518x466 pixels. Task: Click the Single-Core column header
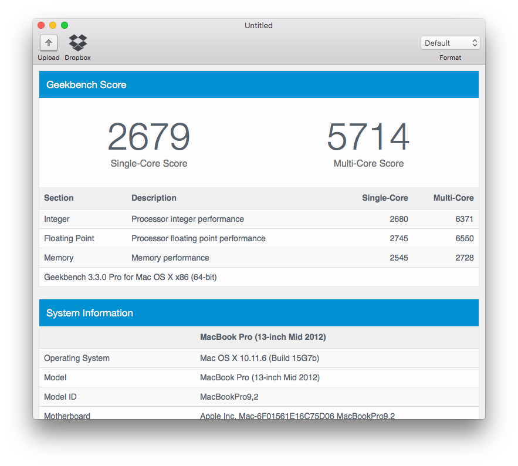coord(385,198)
